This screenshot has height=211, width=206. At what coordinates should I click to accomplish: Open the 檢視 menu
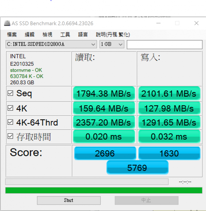coord(47,35)
